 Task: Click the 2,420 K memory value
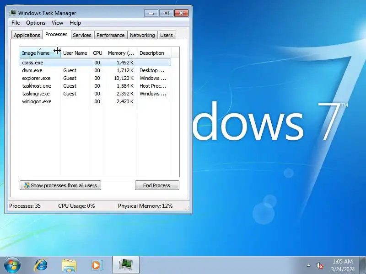(x=125, y=101)
